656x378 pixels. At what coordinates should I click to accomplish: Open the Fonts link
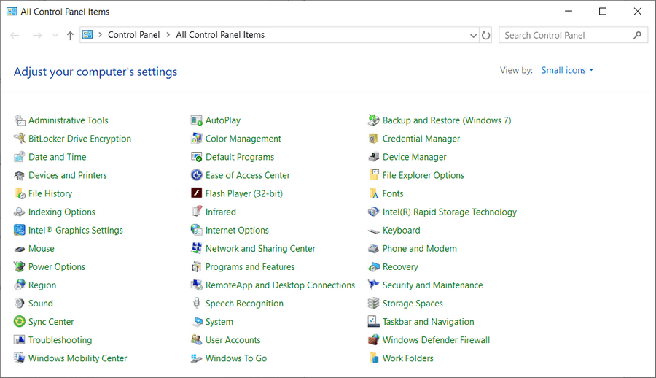tap(393, 193)
